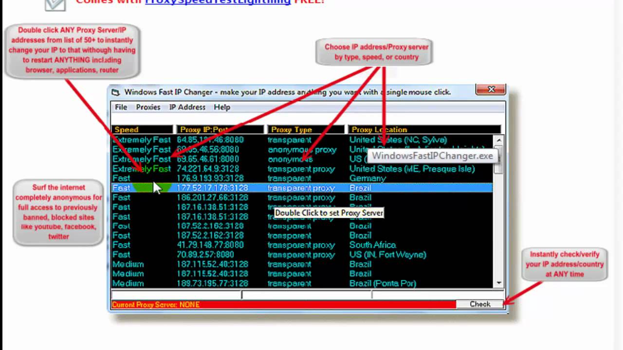The width and height of the screenshot is (623, 350).
Task: Sort by the Speed column header
Action: point(142,129)
